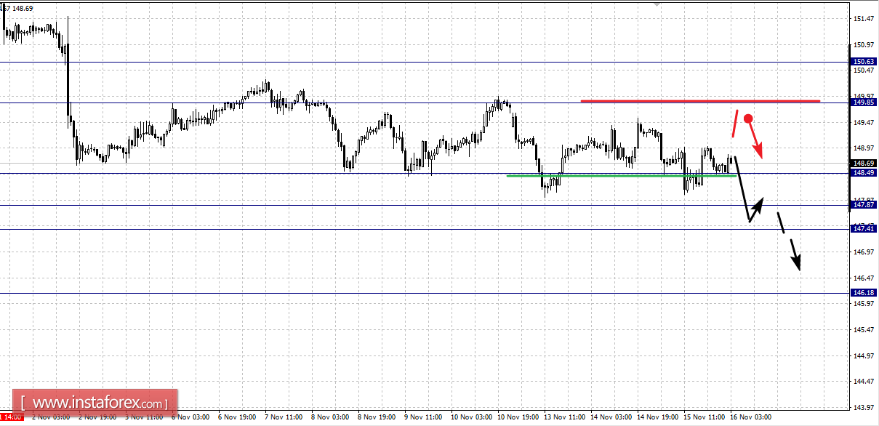Click the 143.97 price axis value
This screenshot has width=879, height=426.
pyautogui.click(x=864, y=407)
